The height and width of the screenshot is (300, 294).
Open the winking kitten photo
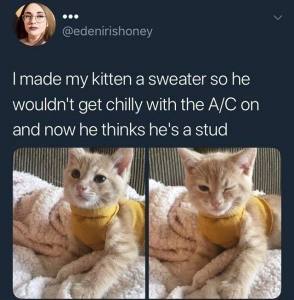click(215, 223)
